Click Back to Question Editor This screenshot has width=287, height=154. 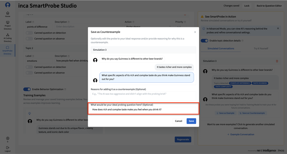[x=269, y=6]
